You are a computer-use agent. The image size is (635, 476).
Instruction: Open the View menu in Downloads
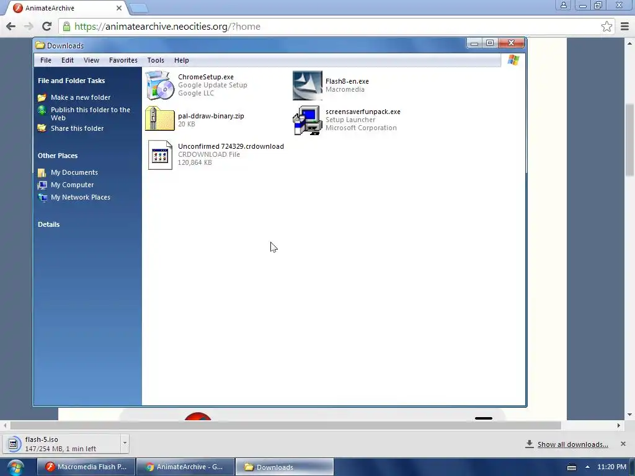(92, 60)
